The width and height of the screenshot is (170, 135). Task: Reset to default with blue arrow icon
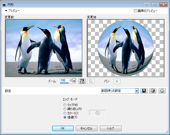(x=162, y=91)
